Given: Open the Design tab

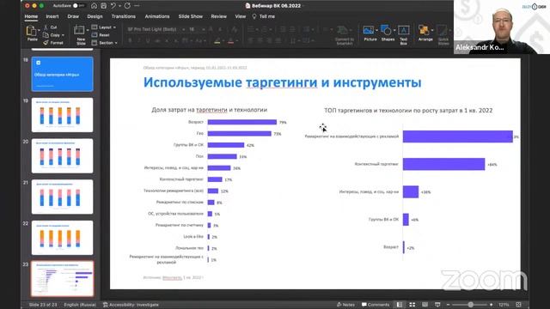Looking at the screenshot, I should point(95,16).
